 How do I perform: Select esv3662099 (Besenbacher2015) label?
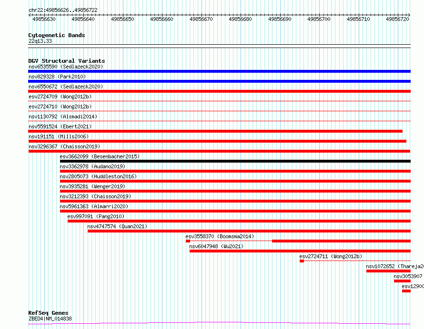[100, 156]
